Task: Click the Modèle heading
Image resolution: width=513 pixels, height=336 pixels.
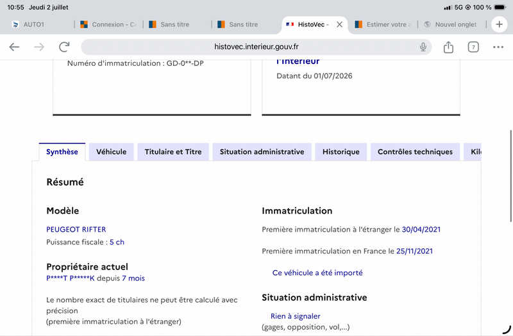Action: click(62, 211)
